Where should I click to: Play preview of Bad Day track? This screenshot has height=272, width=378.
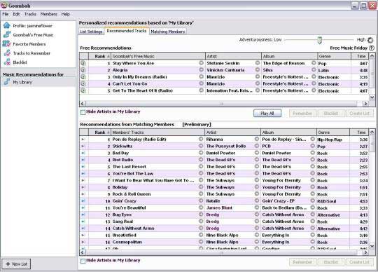83,153
